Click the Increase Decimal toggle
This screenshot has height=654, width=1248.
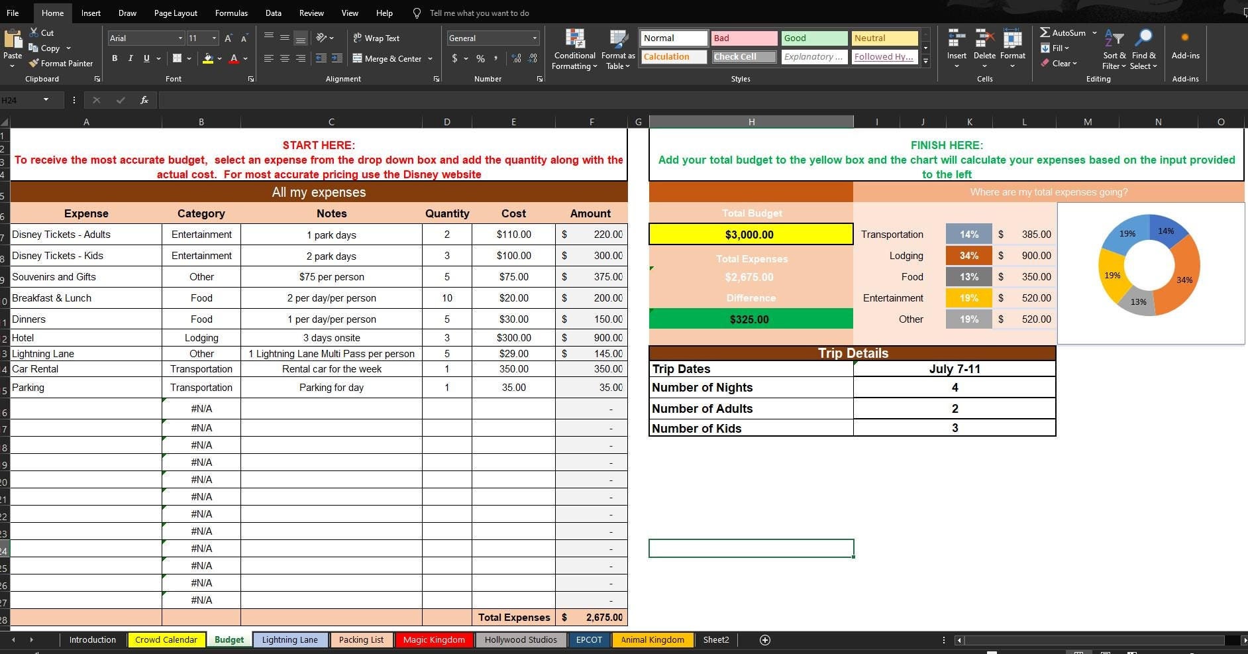[x=516, y=58]
